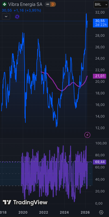
Task: Click the TradingView logo
Action: pyautogui.click(x=25, y=202)
